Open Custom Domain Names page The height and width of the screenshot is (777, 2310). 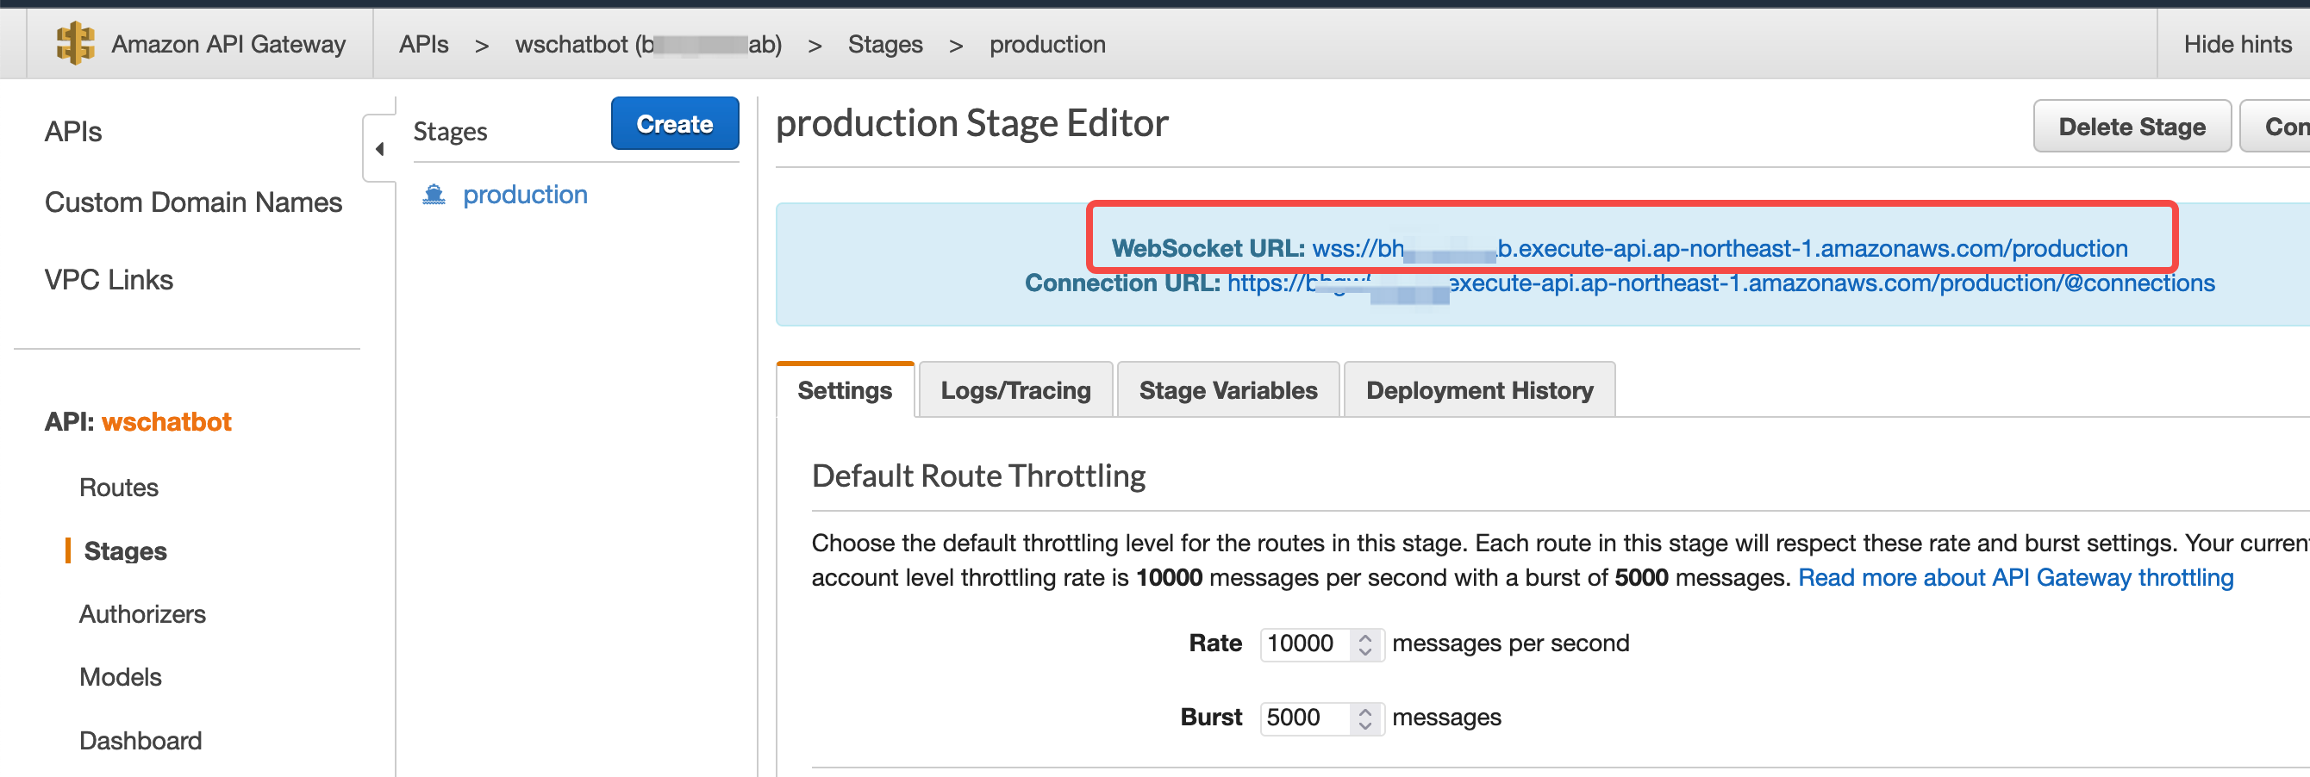point(194,202)
